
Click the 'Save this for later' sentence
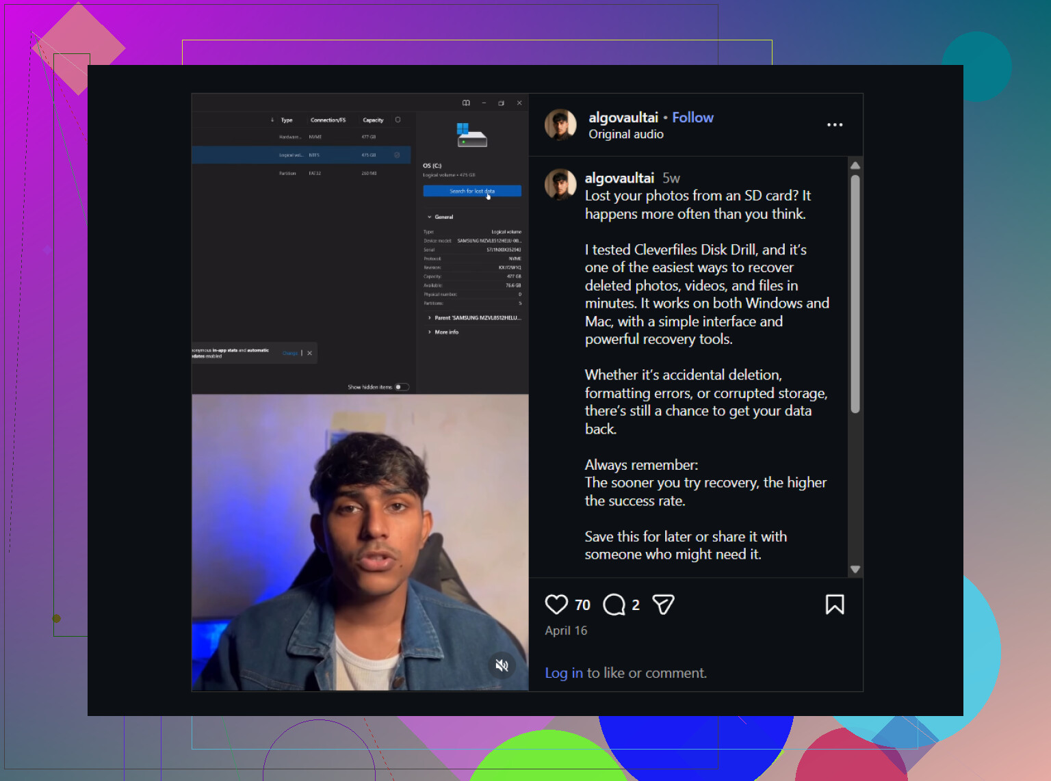pyautogui.click(x=686, y=545)
